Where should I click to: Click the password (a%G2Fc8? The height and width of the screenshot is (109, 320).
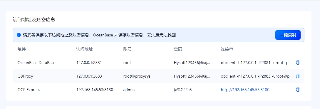pyautogui.click(x=183, y=90)
